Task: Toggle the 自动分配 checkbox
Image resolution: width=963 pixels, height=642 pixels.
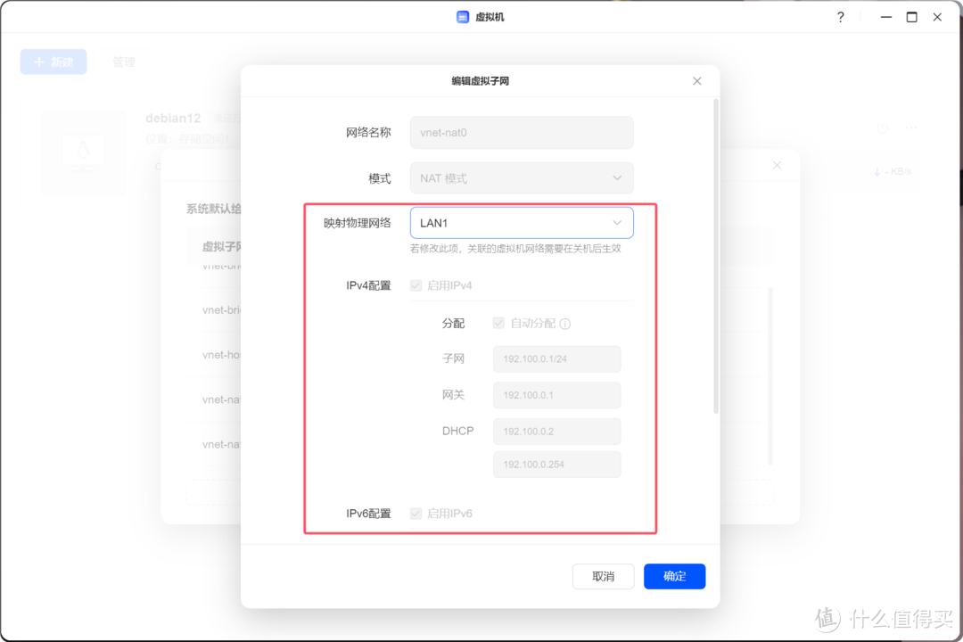Action: click(498, 324)
